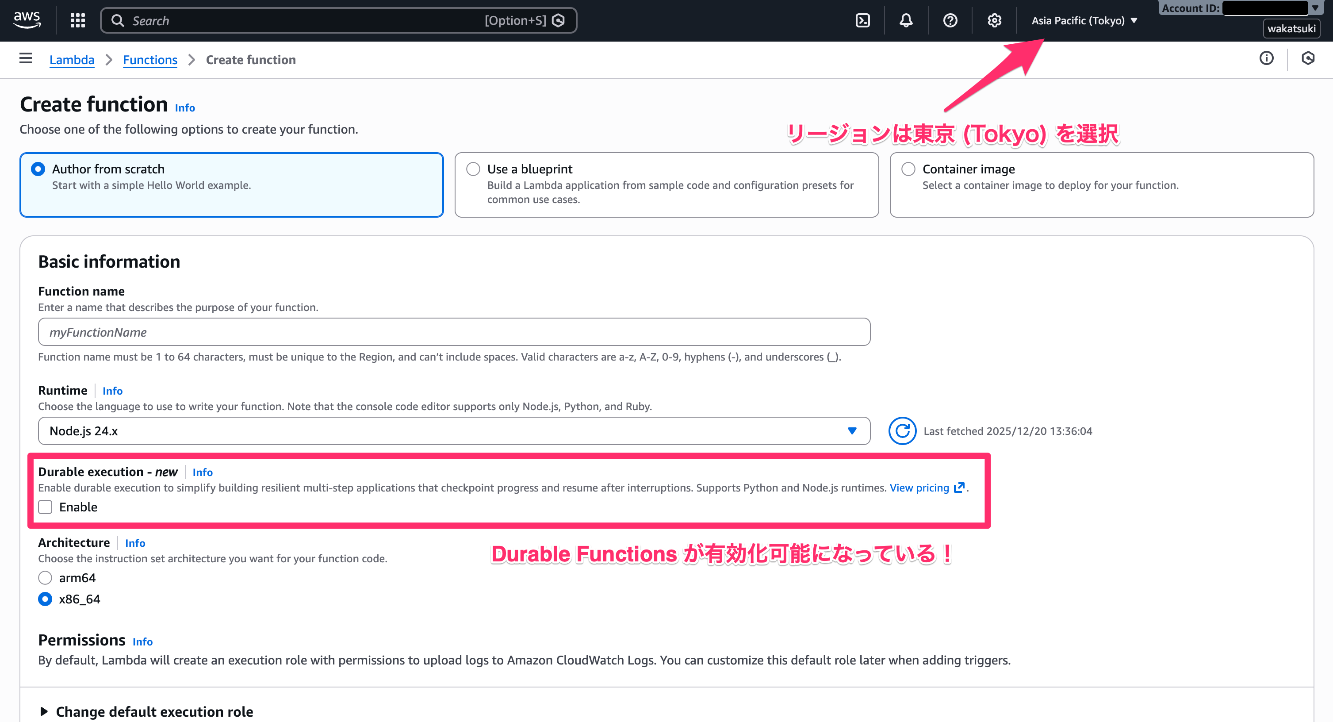
Task: Select arm64 architecture
Action: [x=46, y=578]
